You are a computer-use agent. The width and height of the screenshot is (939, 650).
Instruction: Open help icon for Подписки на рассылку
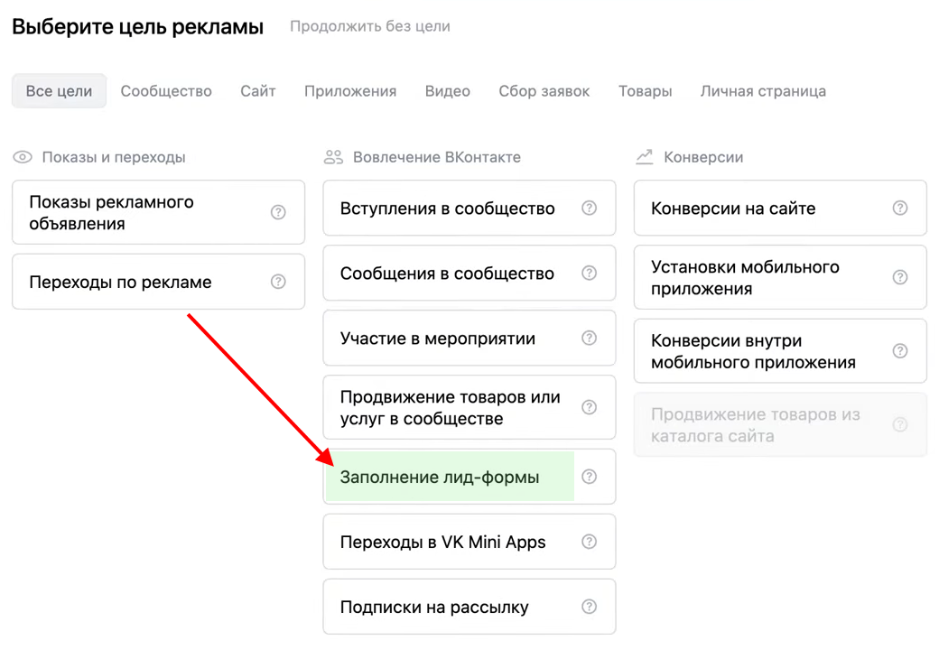(589, 607)
